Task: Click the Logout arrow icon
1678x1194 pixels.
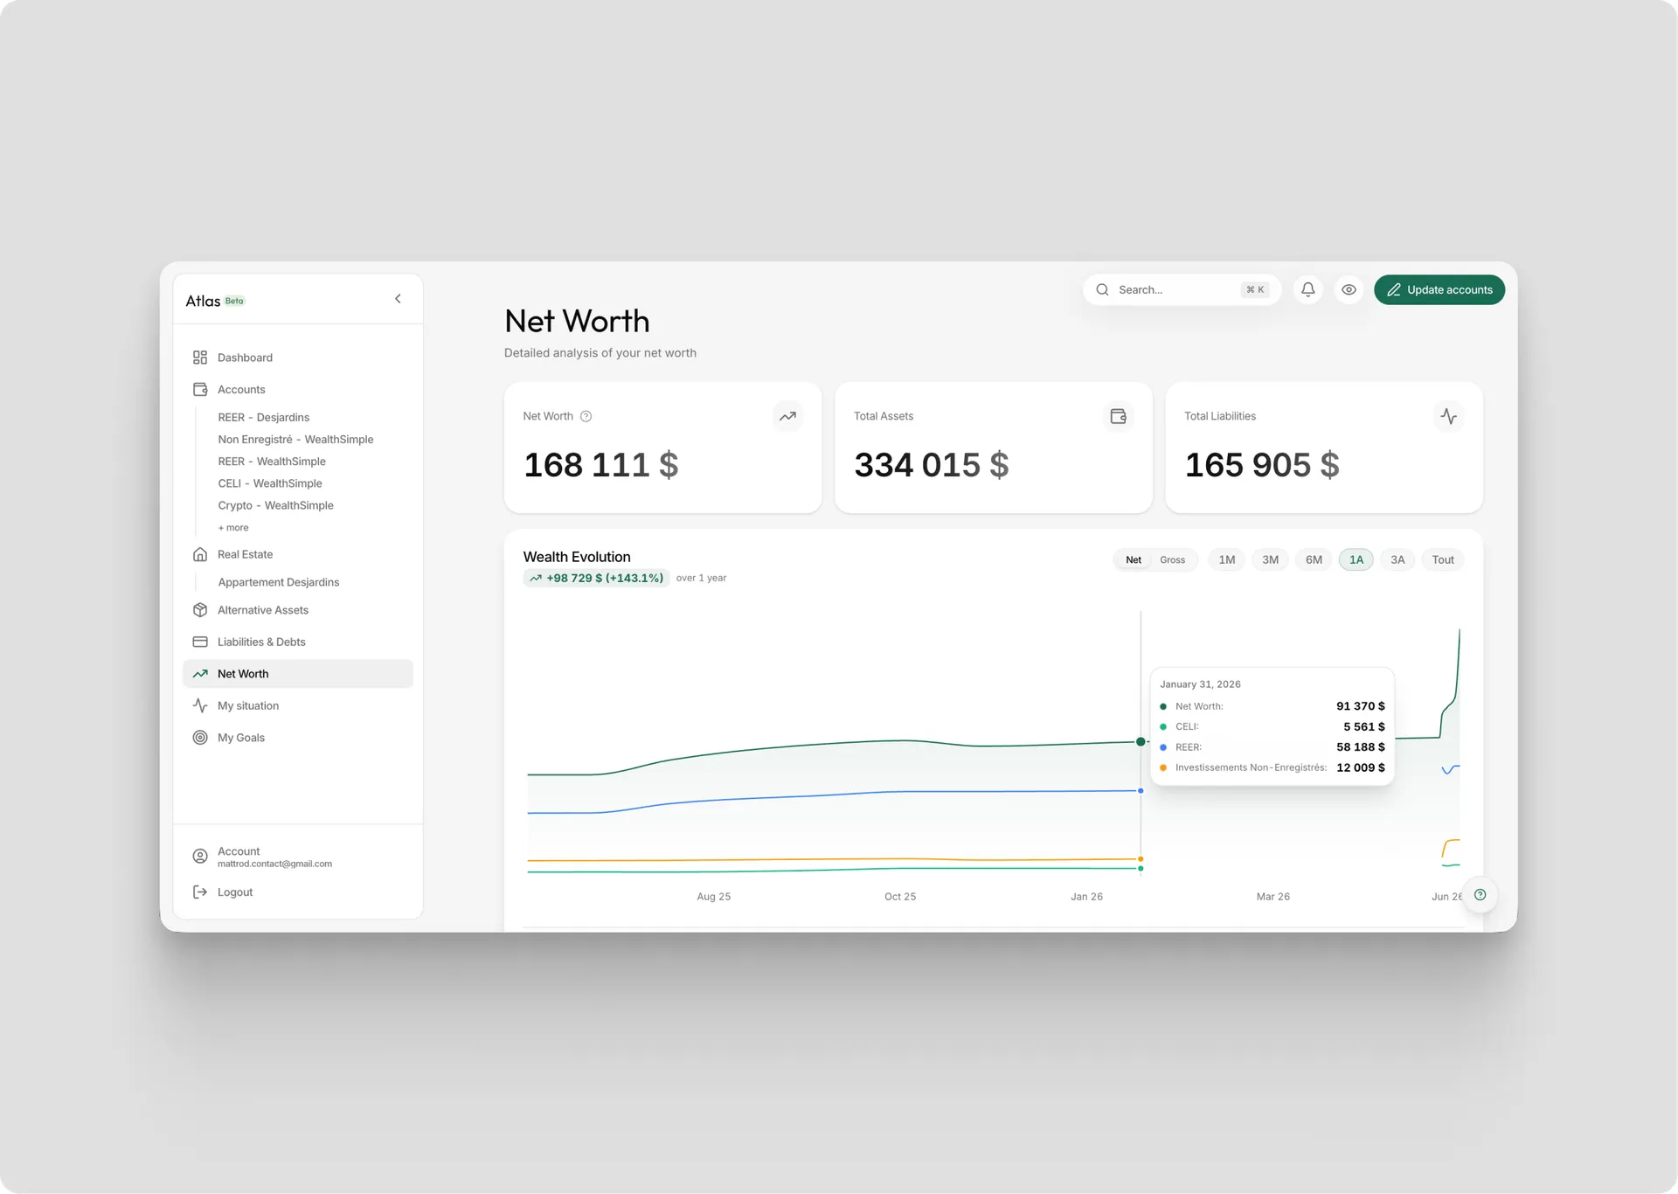Action: pos(200,892)
